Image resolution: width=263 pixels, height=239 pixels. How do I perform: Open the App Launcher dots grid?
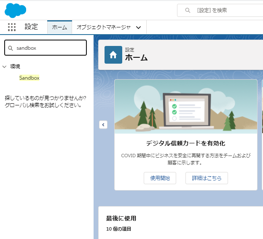pos(12,27)
